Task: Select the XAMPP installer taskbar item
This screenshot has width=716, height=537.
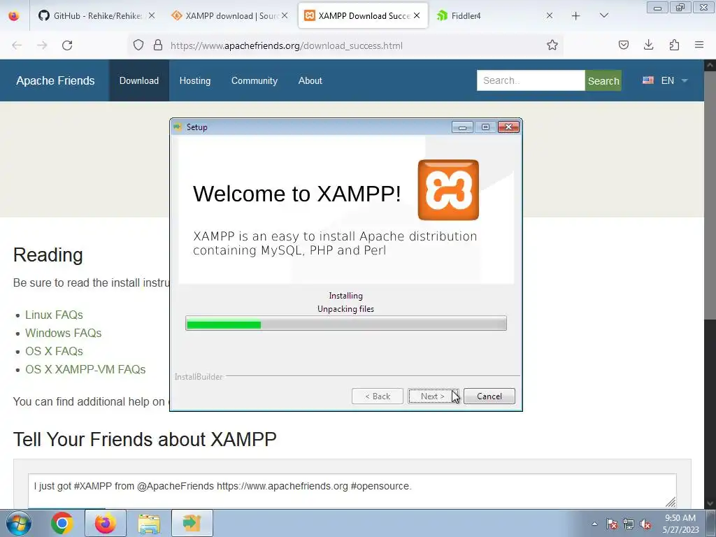Action: coord(192,523)
